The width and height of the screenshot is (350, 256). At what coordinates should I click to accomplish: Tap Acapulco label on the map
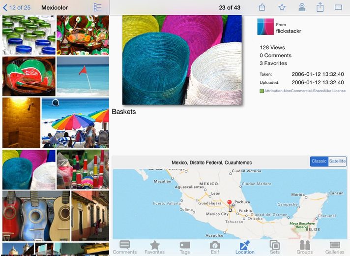214,235
